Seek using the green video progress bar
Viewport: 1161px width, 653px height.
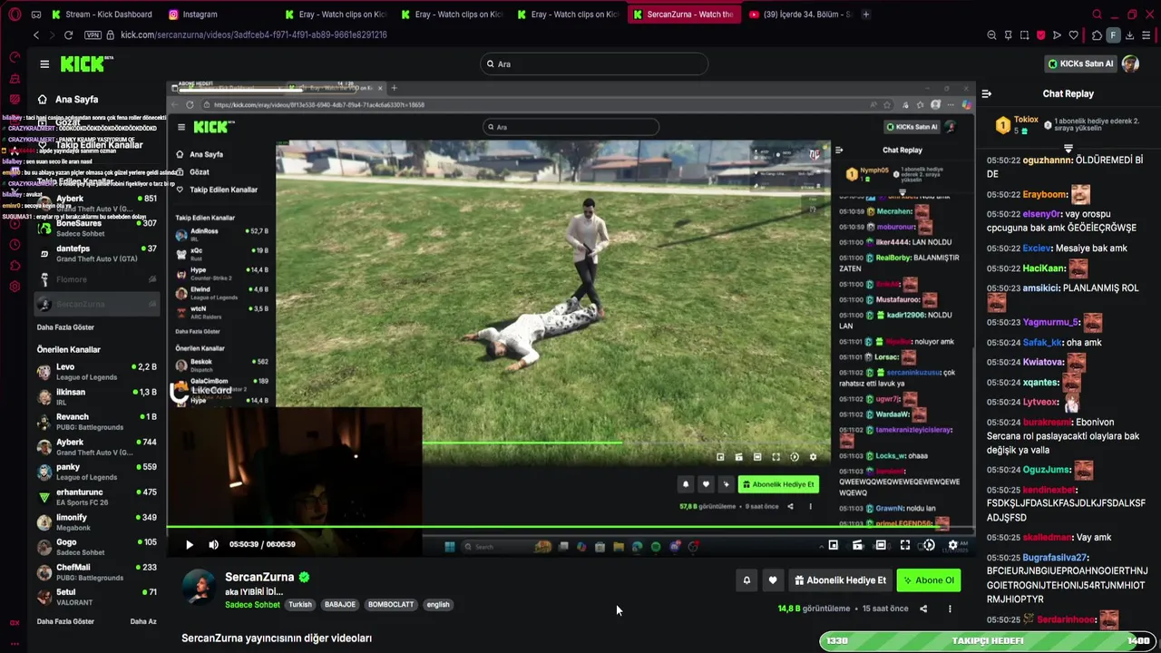click(571, 528)
